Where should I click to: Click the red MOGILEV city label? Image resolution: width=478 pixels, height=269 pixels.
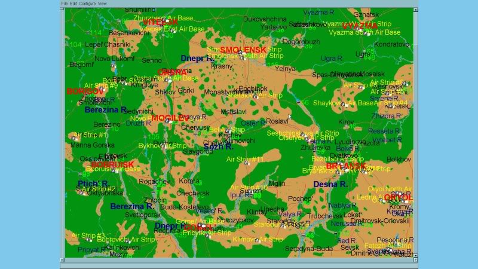tap(170, 118)
